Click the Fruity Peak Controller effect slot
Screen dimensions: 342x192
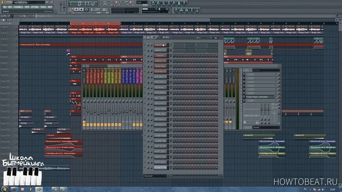tap(259, 97)
